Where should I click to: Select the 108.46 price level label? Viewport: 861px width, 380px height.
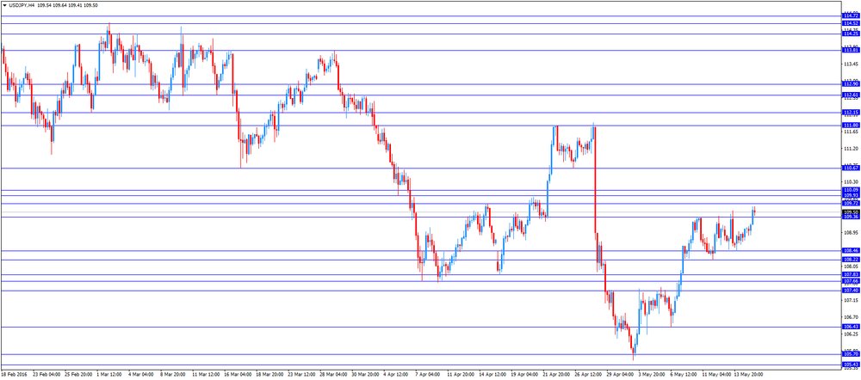(x=852, y=250)
